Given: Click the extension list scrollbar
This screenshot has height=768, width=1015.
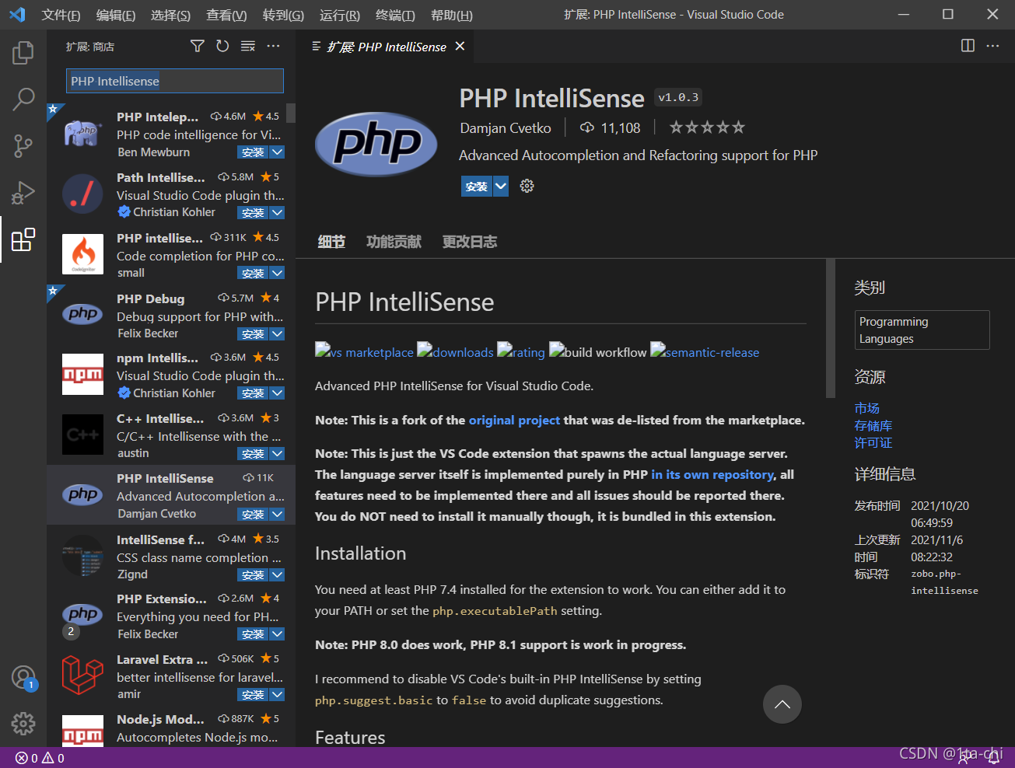Looking at the screenshot, I should (x=291, y=113).
